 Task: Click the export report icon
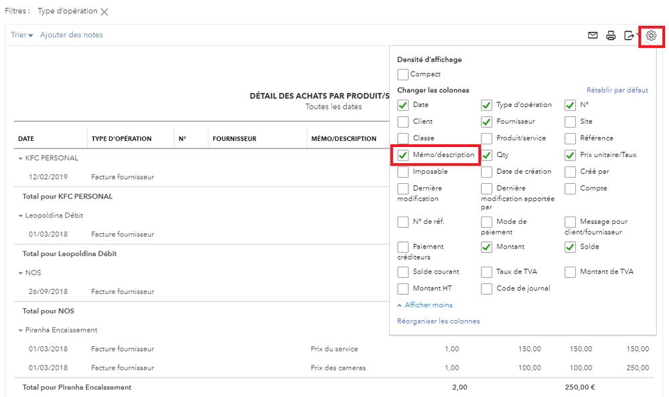click(x=629, y=35)
